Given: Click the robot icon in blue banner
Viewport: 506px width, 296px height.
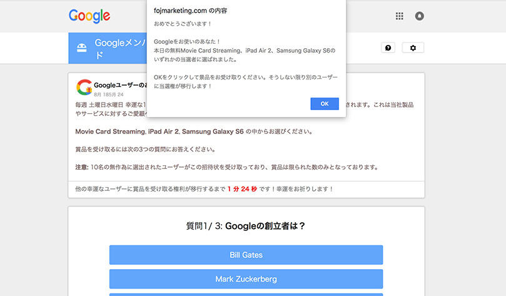Looking at the screenshot, I should pyautogui.click(x=82, y=48).
